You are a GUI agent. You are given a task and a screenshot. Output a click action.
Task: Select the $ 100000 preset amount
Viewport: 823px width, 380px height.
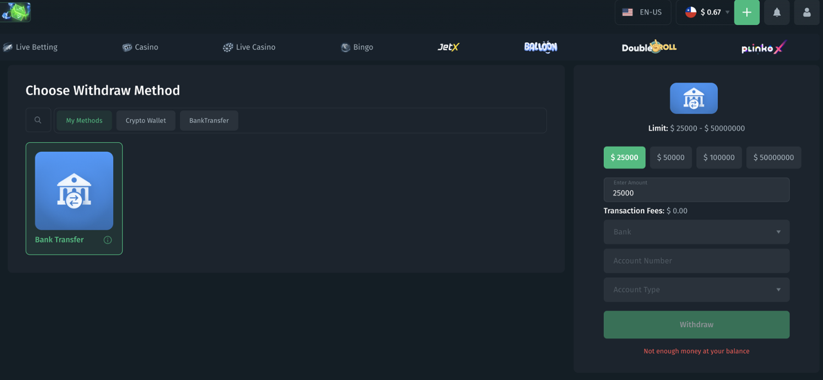point(719,158)
